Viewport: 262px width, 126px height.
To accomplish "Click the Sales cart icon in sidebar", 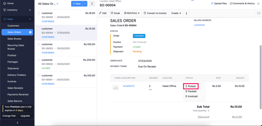I will point(5,19).
